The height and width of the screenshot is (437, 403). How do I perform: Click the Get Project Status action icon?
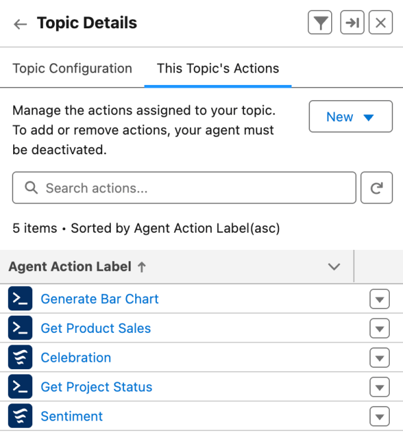tap(20, 387)
